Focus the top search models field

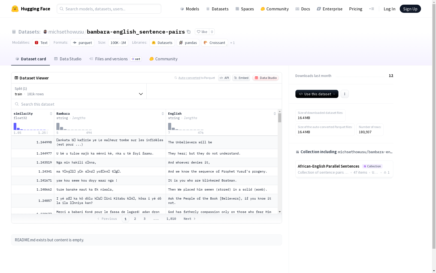pyautogui.click(x=109, y=9)
